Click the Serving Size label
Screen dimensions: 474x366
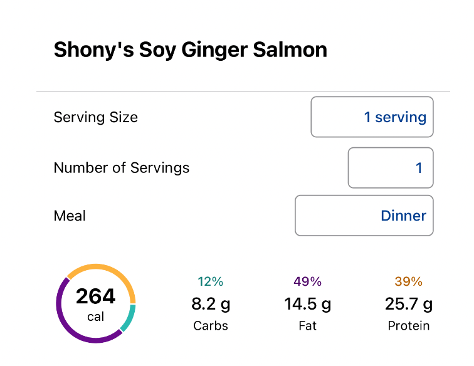[96, 117]
